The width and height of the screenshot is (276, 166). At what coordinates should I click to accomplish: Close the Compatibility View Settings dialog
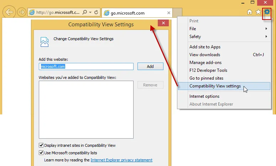point(163,23)
